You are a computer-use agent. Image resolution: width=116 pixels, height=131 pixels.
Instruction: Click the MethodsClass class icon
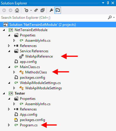click(21, 72)
